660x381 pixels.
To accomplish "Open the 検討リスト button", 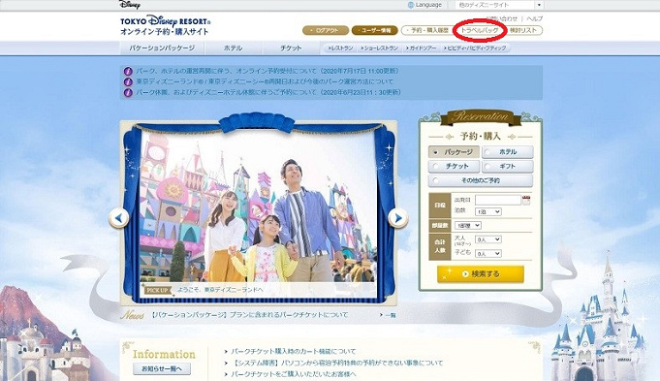I will pos(523,30).
